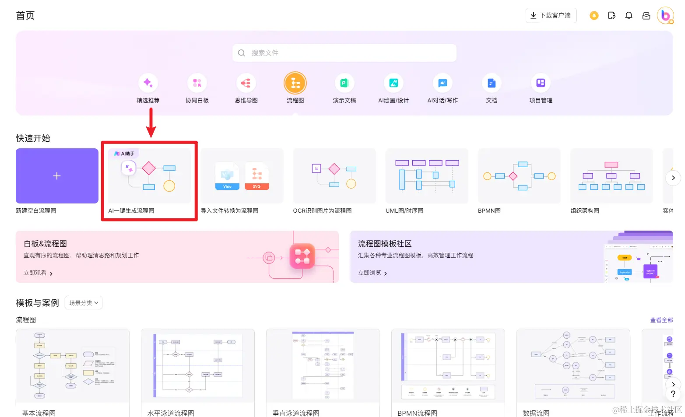This screenshot has width=685, height=417.
Task: Open 导入文件转换为流程图 card
Action: pos(242,176)
